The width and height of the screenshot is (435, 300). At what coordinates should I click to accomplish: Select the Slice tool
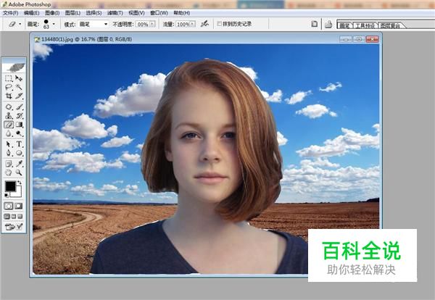point(19,96)
